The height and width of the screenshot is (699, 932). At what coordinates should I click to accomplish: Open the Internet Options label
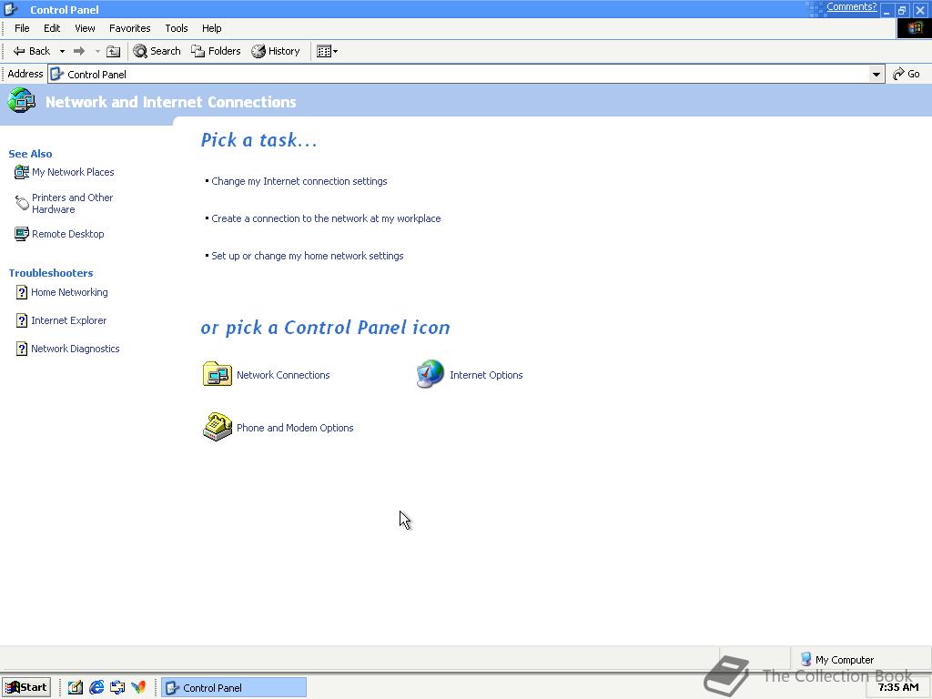click(x=486, y=375)
